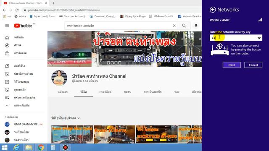Run the YouTube search with magnifier button
The height and width of the screenshot is (151, 269).
coord(184,26)
